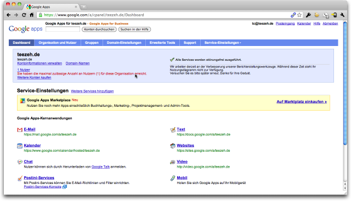Click the Suchen in der Hilfe button
The width and height of the screenshot is (351, 201).
pyautogui.click(x=134, y=29)
